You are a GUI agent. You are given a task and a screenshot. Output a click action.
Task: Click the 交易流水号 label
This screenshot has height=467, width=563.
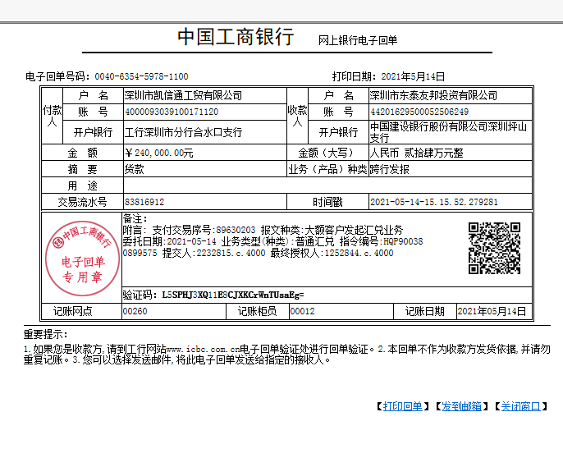(82, 202)
